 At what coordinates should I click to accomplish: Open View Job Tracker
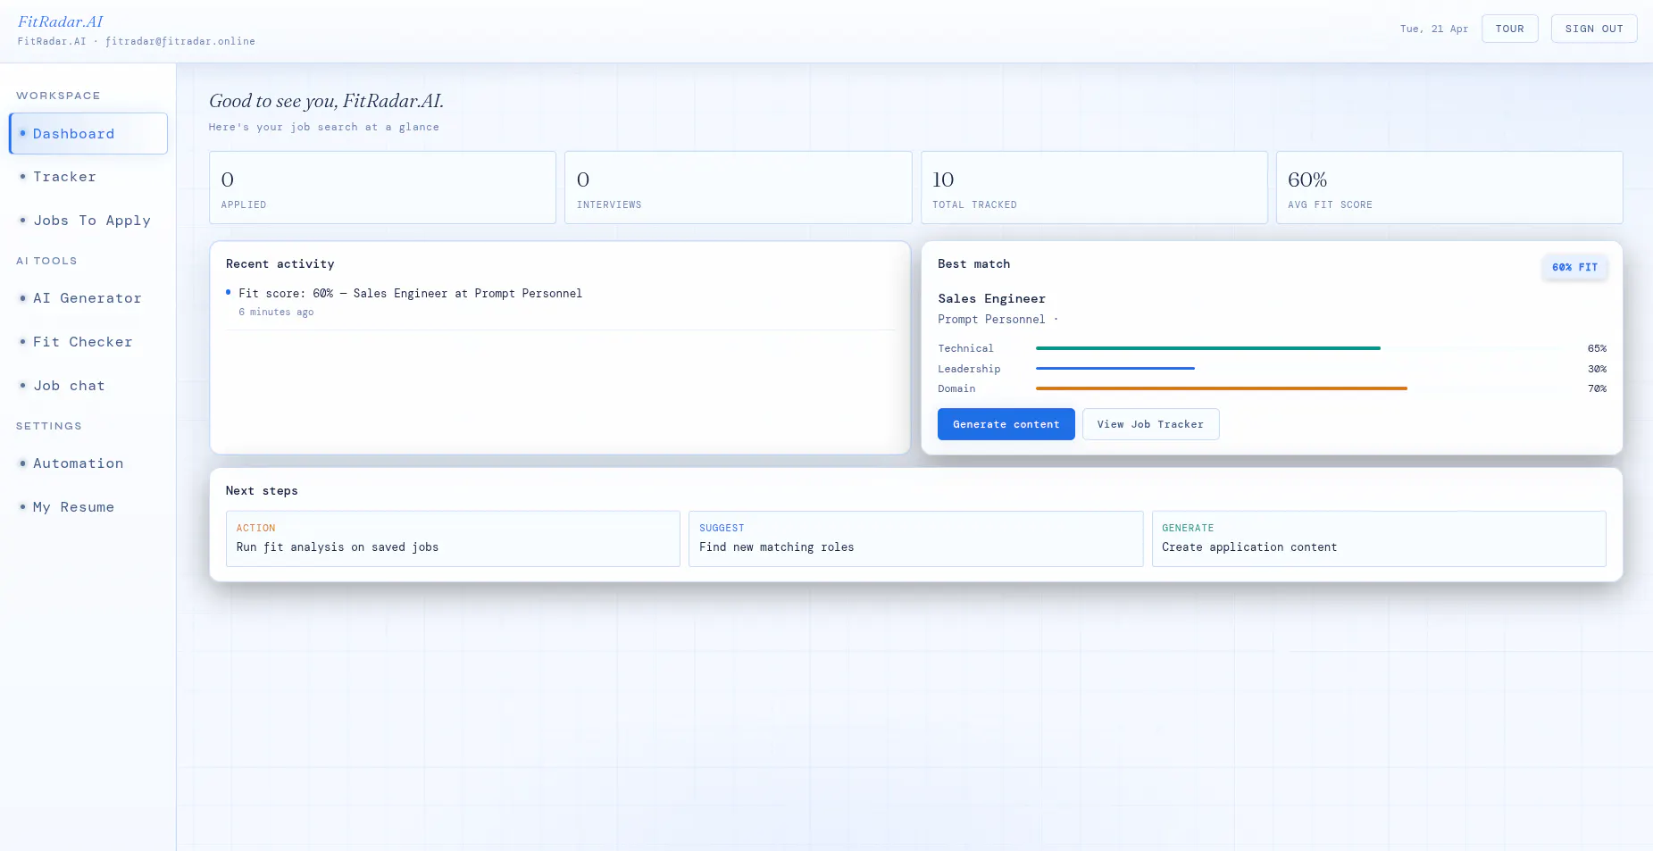1150,424
